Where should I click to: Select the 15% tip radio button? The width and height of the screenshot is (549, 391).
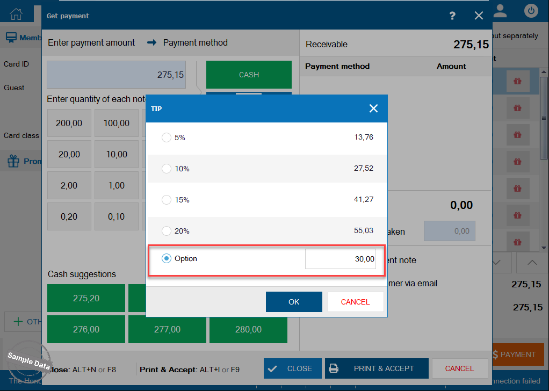[167, 200]
